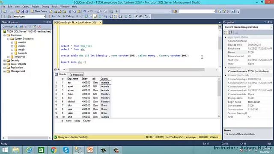Image resolution: width=274 pixels, height=154 pixels.
Task: Select the Replication folder in tree
Action: click(x=17, y=68)
